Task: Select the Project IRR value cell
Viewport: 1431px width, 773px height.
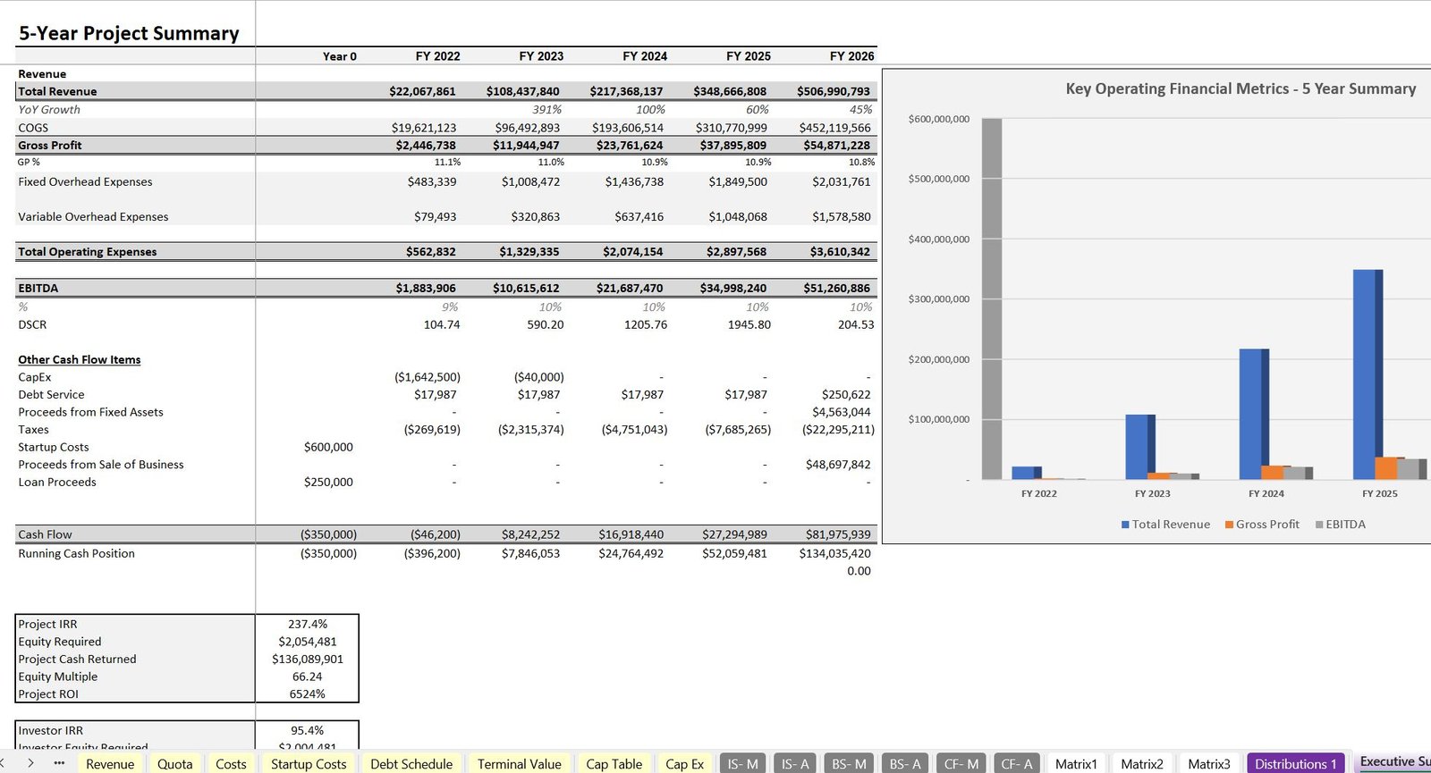Action: pyautogui.click(x=307, y=624)
